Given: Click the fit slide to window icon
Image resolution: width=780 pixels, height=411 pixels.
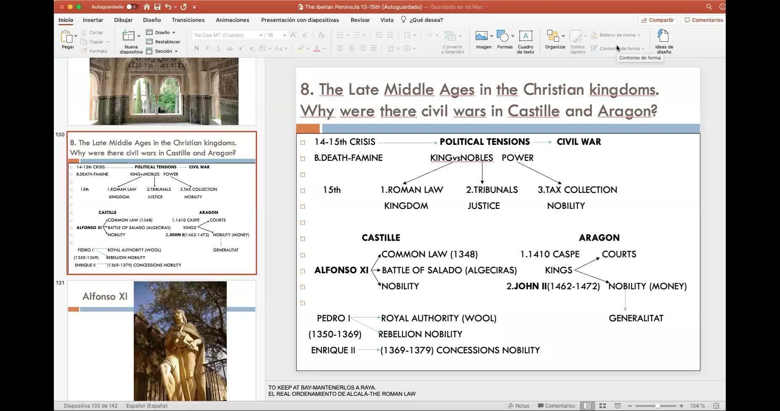Looking at the screenshot, I should tap(716, 406).
